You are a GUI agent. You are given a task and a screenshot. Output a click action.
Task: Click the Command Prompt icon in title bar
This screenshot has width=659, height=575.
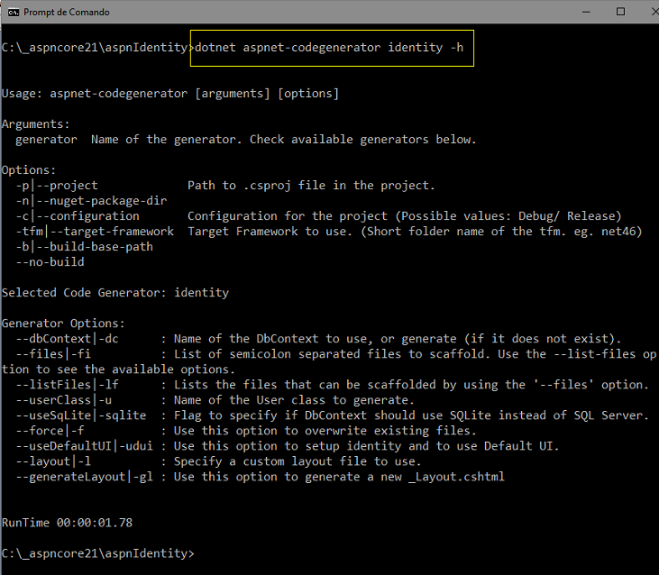[13, 12]
